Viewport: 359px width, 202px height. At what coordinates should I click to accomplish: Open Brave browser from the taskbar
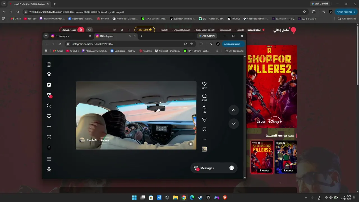(225, 198)
